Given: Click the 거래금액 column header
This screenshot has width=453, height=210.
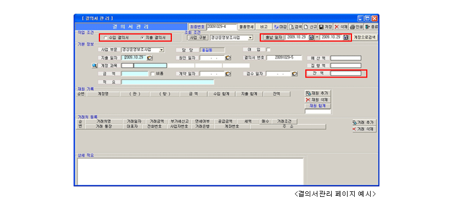Looking at the screenshot, I should pos(157,121).
